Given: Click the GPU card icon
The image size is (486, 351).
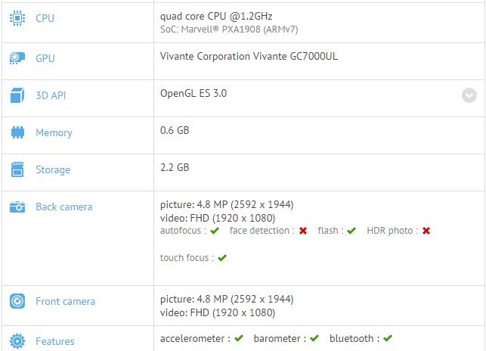Looking at the screenshot, I should click(x=17, y=58).
